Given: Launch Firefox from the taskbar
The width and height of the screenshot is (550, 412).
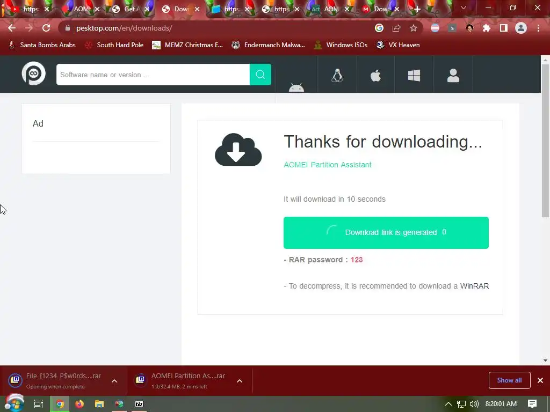Looking at the screenshot, I should click(x=79, y=404).
